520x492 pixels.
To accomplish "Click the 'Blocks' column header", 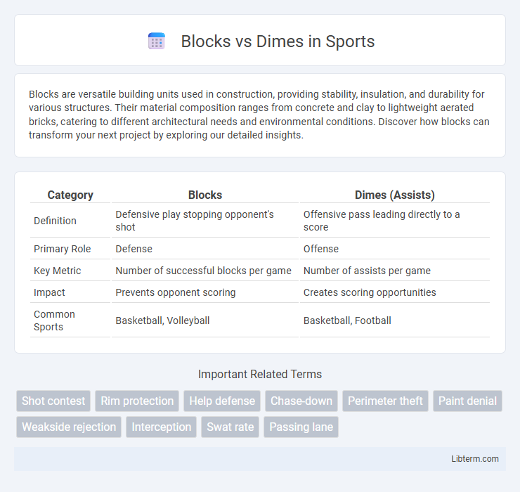I will point(205,195).
